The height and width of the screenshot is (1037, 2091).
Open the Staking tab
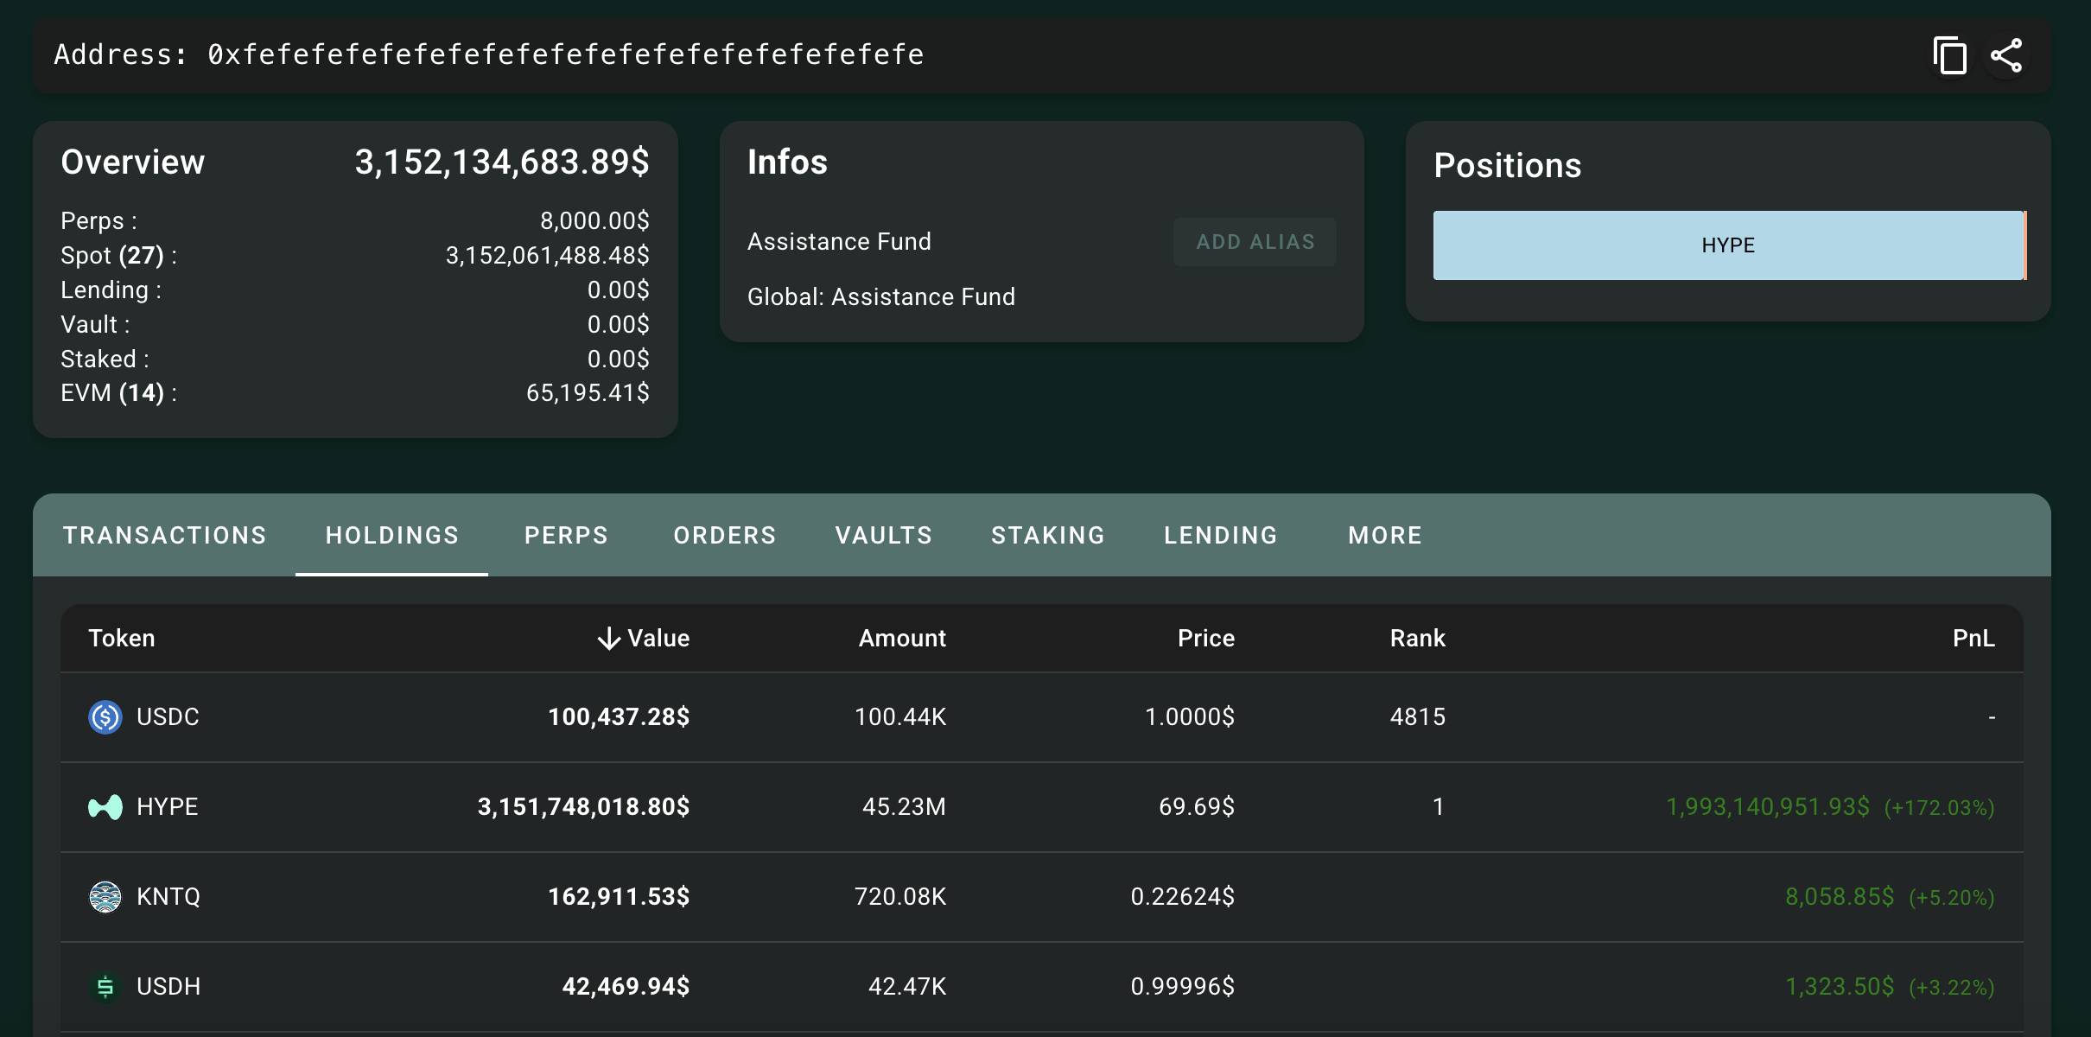pos(1048,536)
